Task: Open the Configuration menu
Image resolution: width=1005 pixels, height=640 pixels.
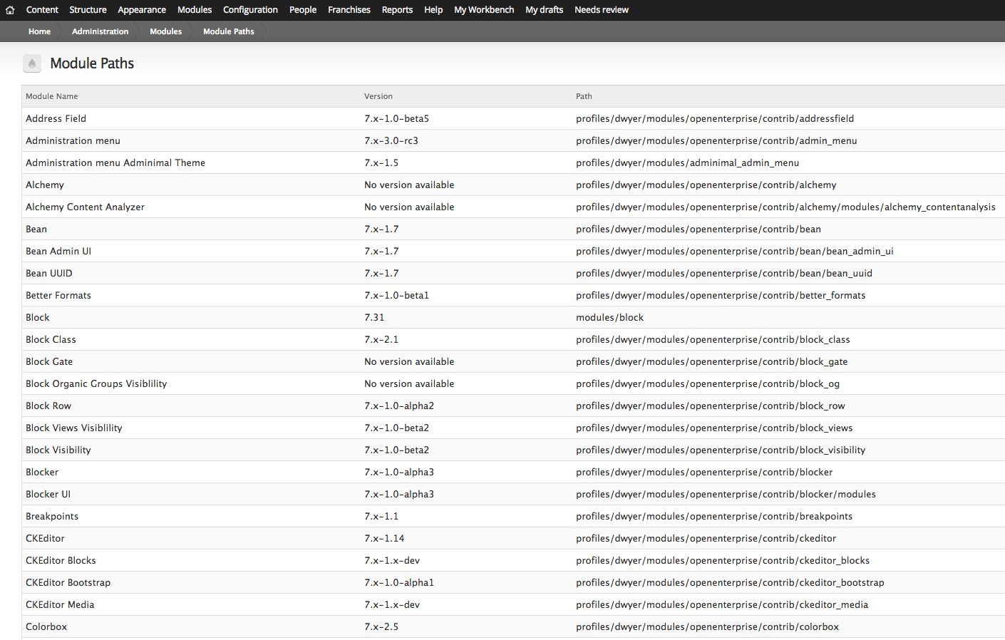Action: coord(250,10)
